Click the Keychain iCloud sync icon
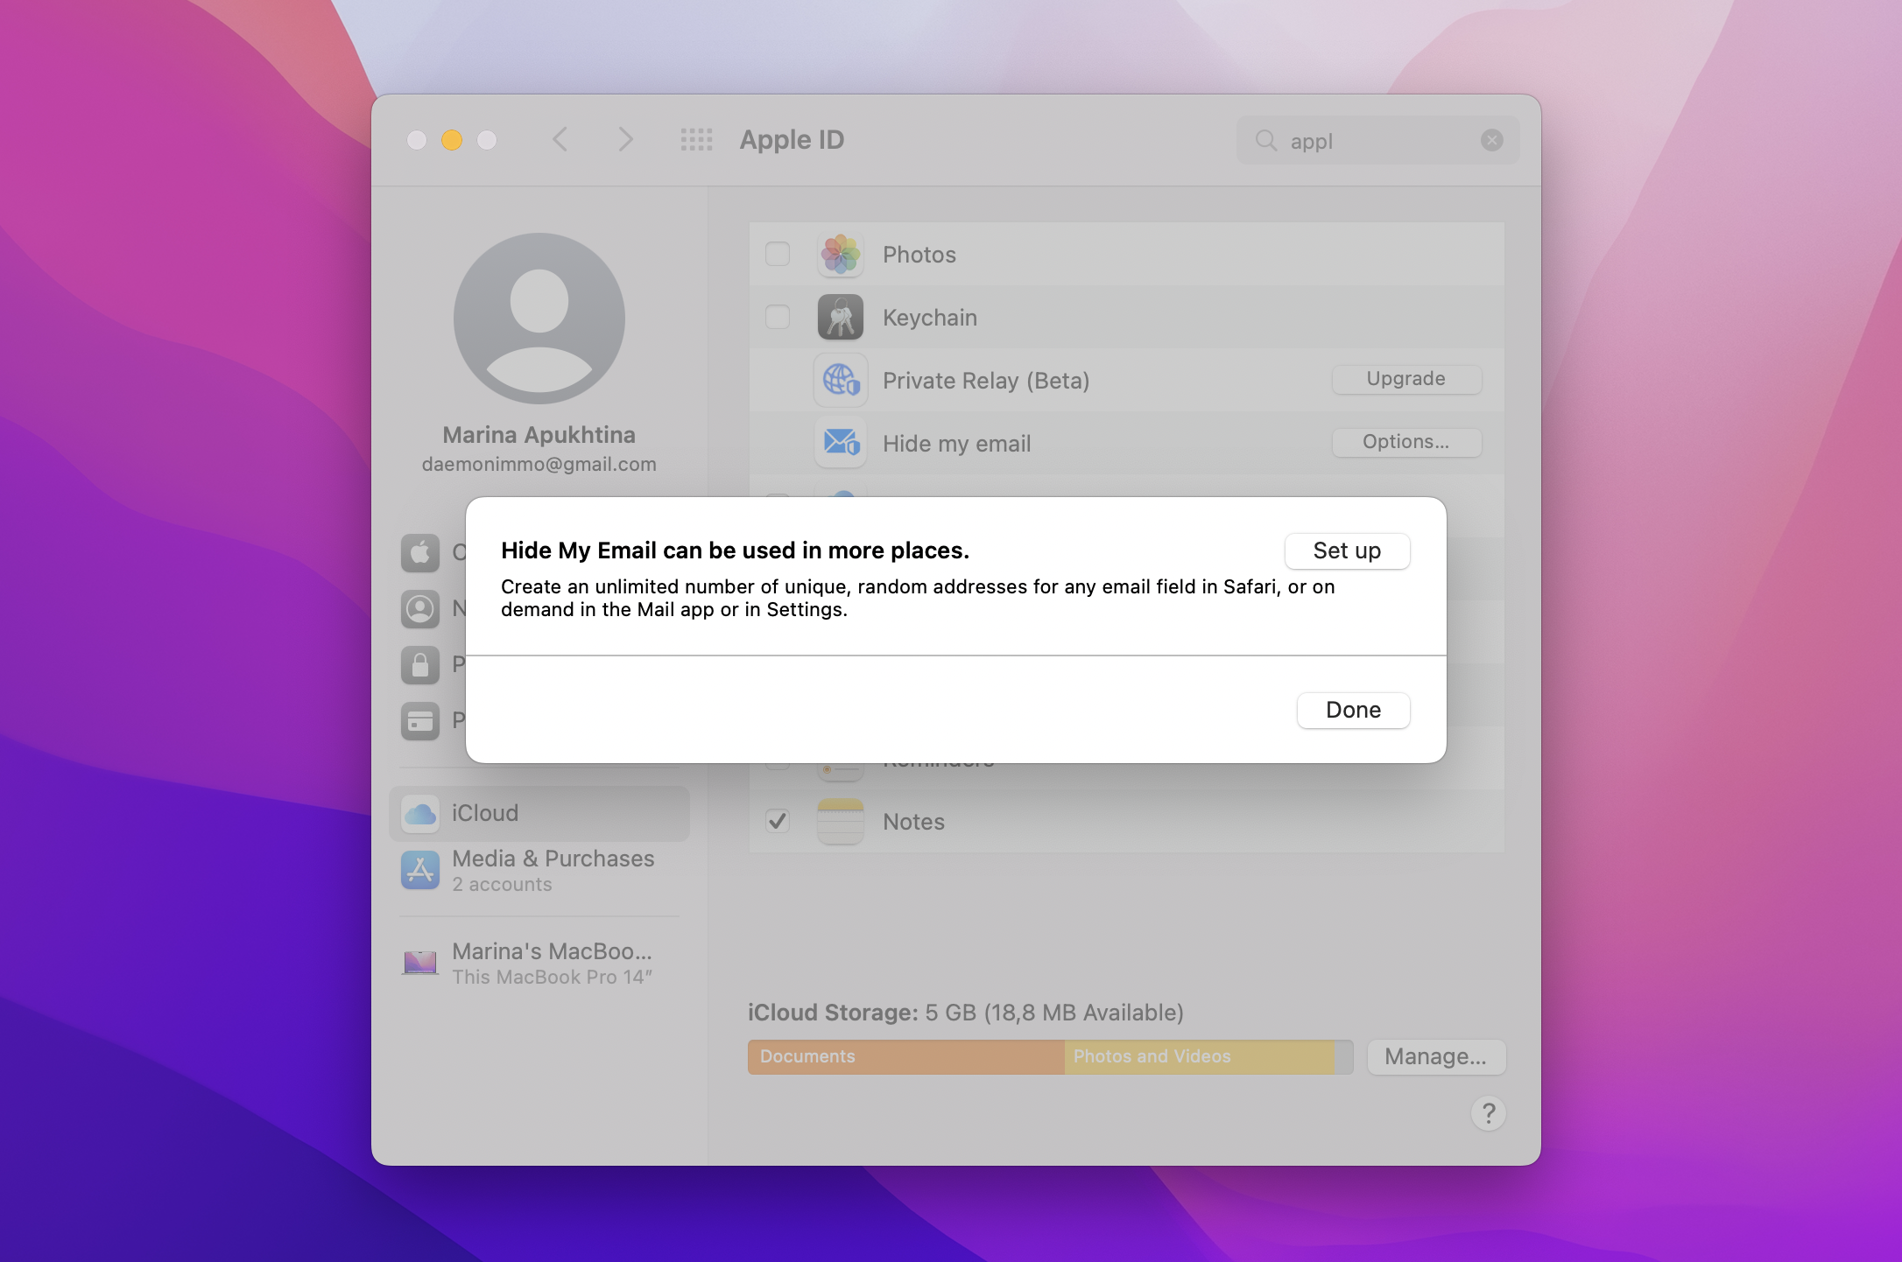The width and height of the screenshot is (1902, 1262). [840, 317]
